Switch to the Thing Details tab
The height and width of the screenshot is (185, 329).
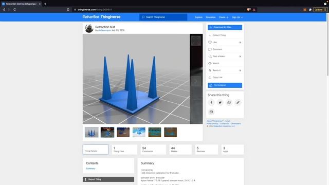96,150
